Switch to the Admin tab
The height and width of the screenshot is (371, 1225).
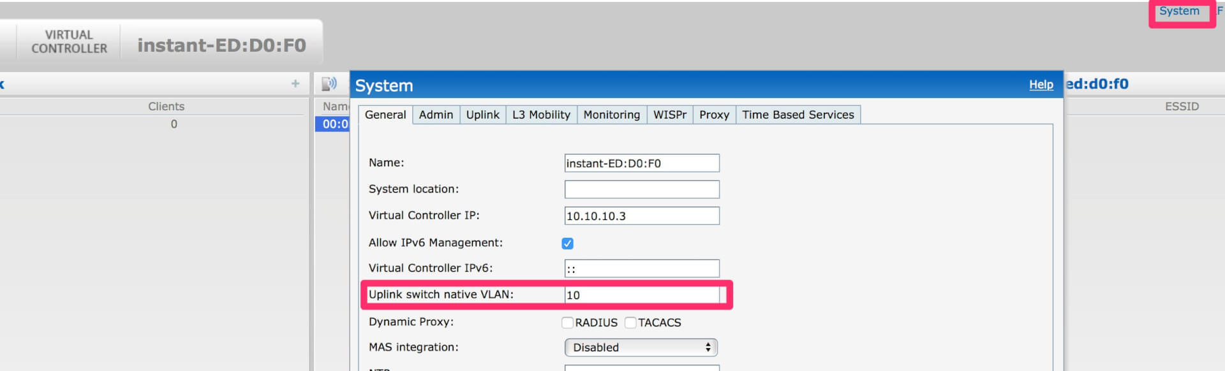(x=436, y=115)
